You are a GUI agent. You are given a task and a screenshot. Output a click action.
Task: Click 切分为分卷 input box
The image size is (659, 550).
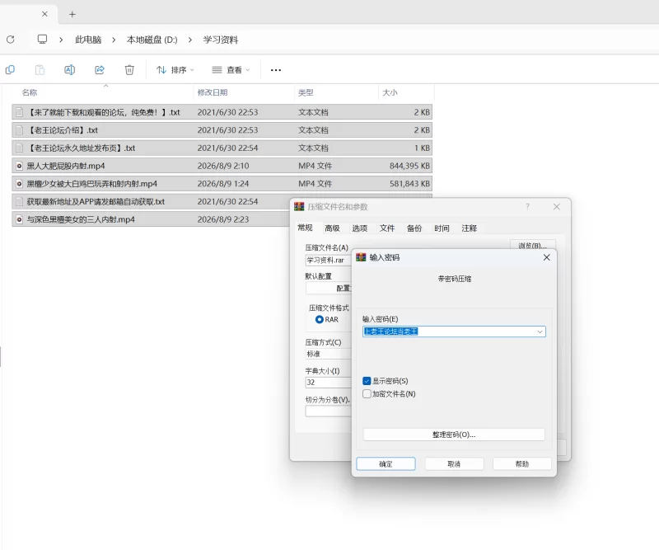328,411
